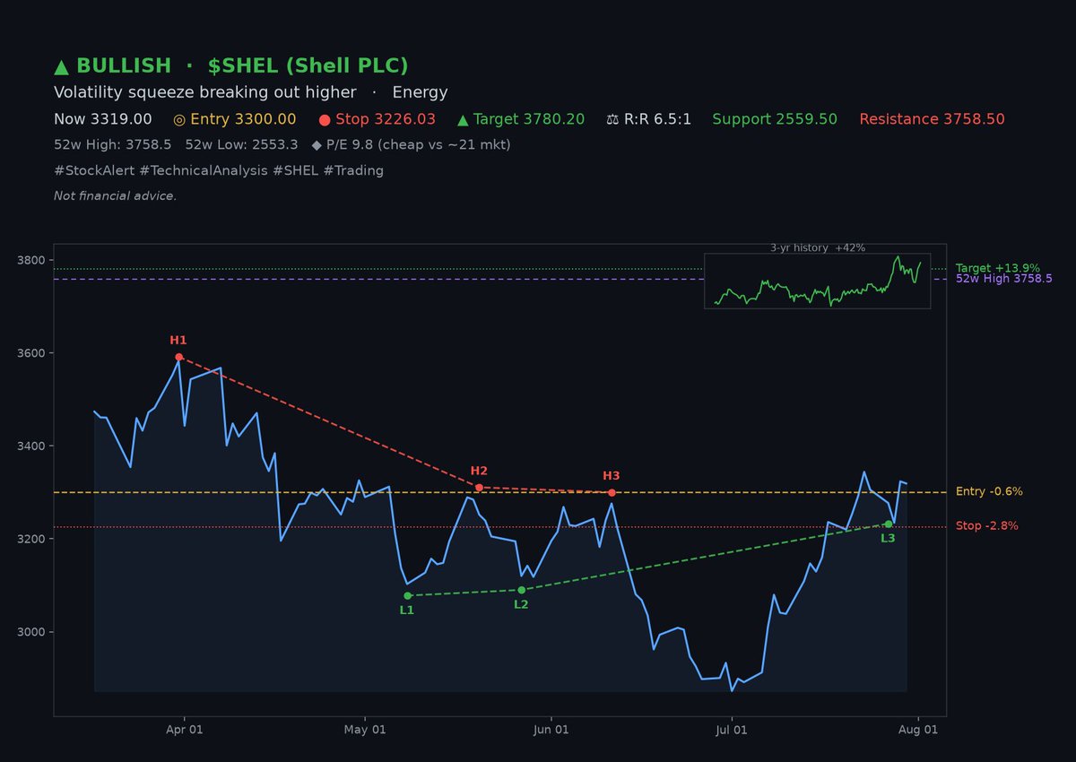
Task: Select the 'Volatility squeeze breaking out higher' subtitle
Action: [204, 92]
